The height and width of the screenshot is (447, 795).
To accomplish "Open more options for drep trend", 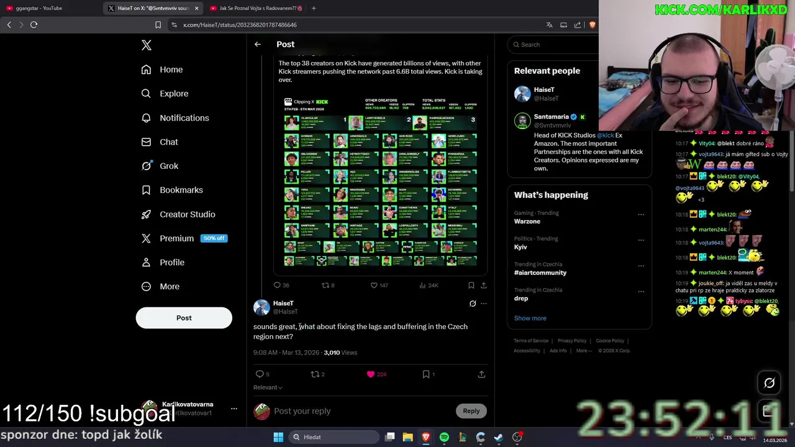I will tap(641, 291).
